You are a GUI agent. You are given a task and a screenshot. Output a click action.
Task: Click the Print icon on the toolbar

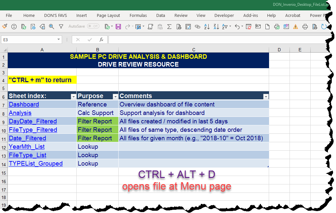point(305,27)
